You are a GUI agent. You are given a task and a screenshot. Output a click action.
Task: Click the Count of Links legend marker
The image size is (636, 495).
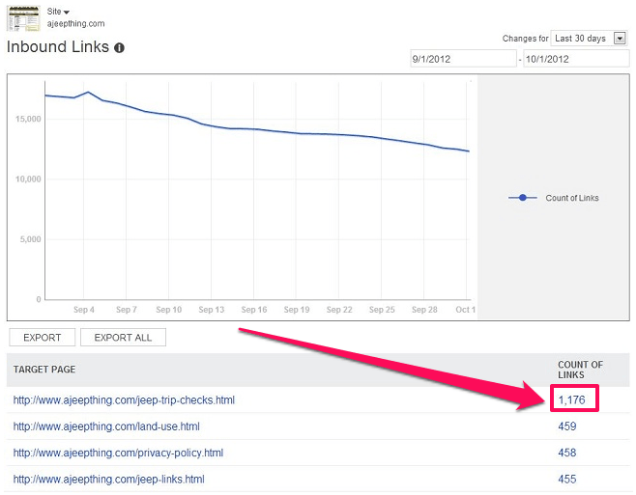[x=523, y=198]
